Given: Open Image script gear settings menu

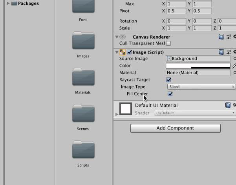Looking at the screenshot, I should pyautogui.click(x=234, y=52).
